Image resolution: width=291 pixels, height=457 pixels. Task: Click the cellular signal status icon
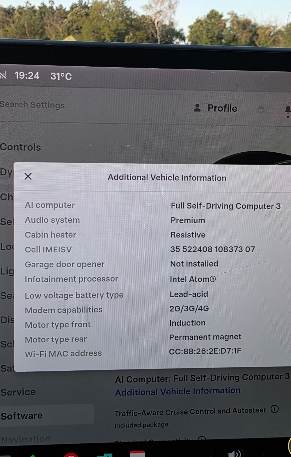[3, 75]
